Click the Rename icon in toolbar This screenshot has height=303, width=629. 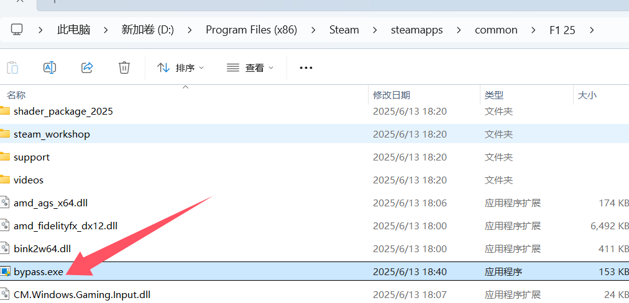click(x=49, y=68)
